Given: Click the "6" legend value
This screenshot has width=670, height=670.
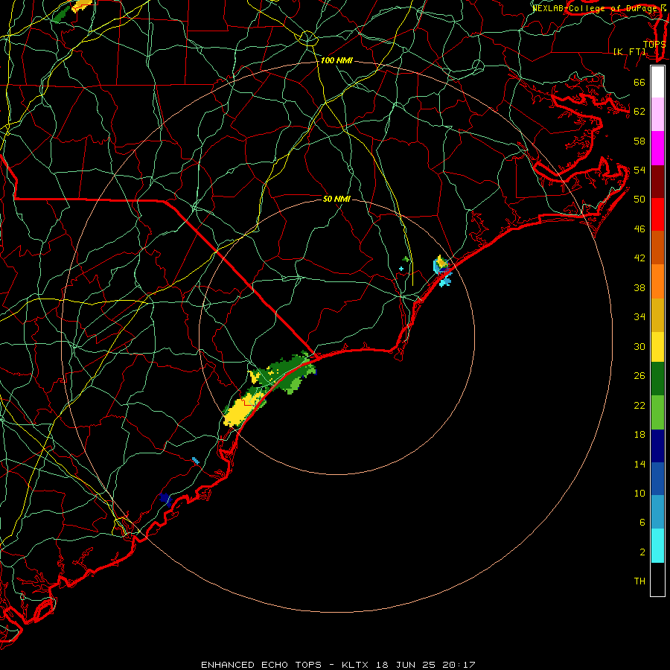Looking at the screenshot, I should 642,523.
